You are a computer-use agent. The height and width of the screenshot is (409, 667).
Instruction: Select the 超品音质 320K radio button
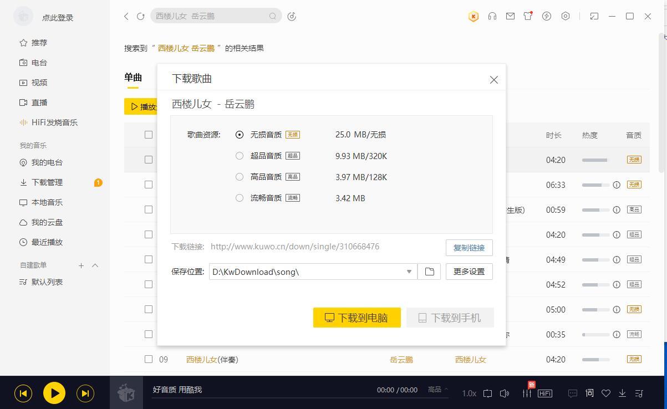point(239,156)
